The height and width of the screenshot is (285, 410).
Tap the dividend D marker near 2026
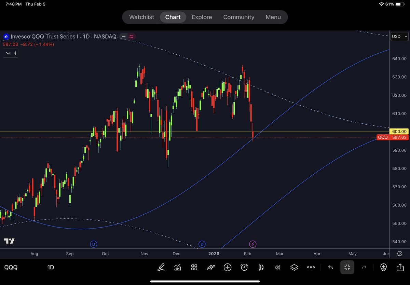(202, 244)
